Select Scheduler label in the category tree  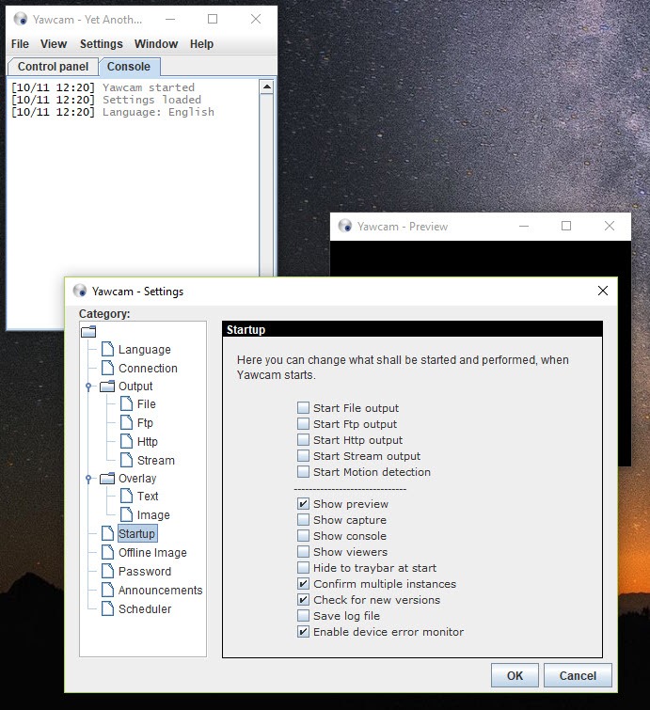pyautogui.click(x=145, y=609)
